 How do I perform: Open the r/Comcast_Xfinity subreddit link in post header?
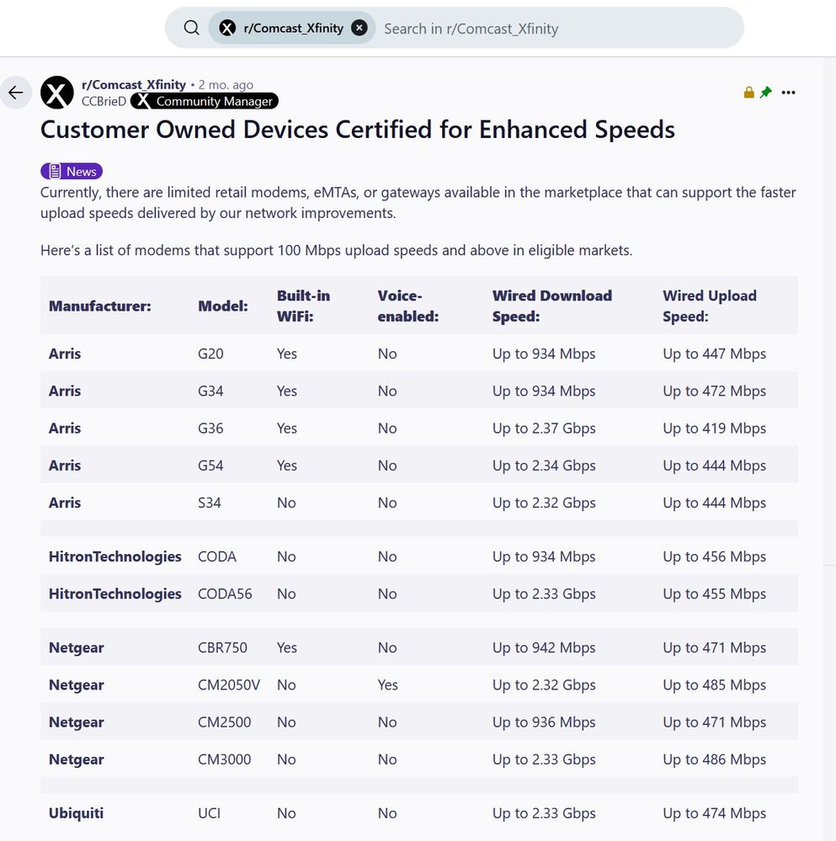coord(134,85)
